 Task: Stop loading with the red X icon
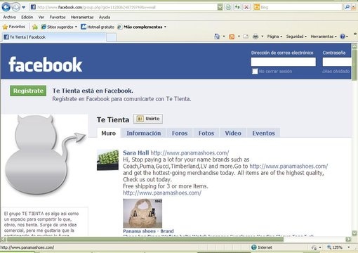[x=246, y=7]
